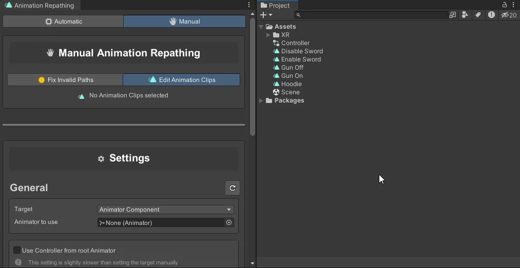Click the Search by Label tag icon
The width and height of the screenshot is (520, 268).
(478, 15)
